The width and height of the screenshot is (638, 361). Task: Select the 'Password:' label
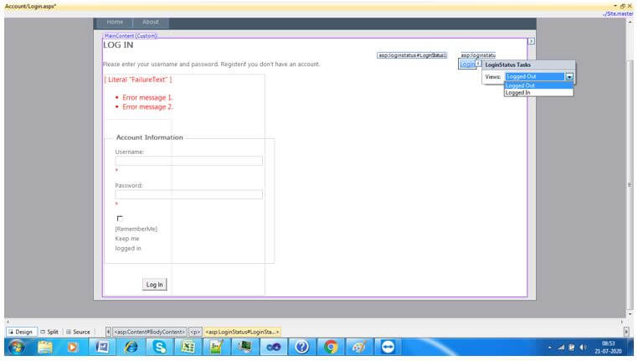pyautogui.click(x=129, y=186)
